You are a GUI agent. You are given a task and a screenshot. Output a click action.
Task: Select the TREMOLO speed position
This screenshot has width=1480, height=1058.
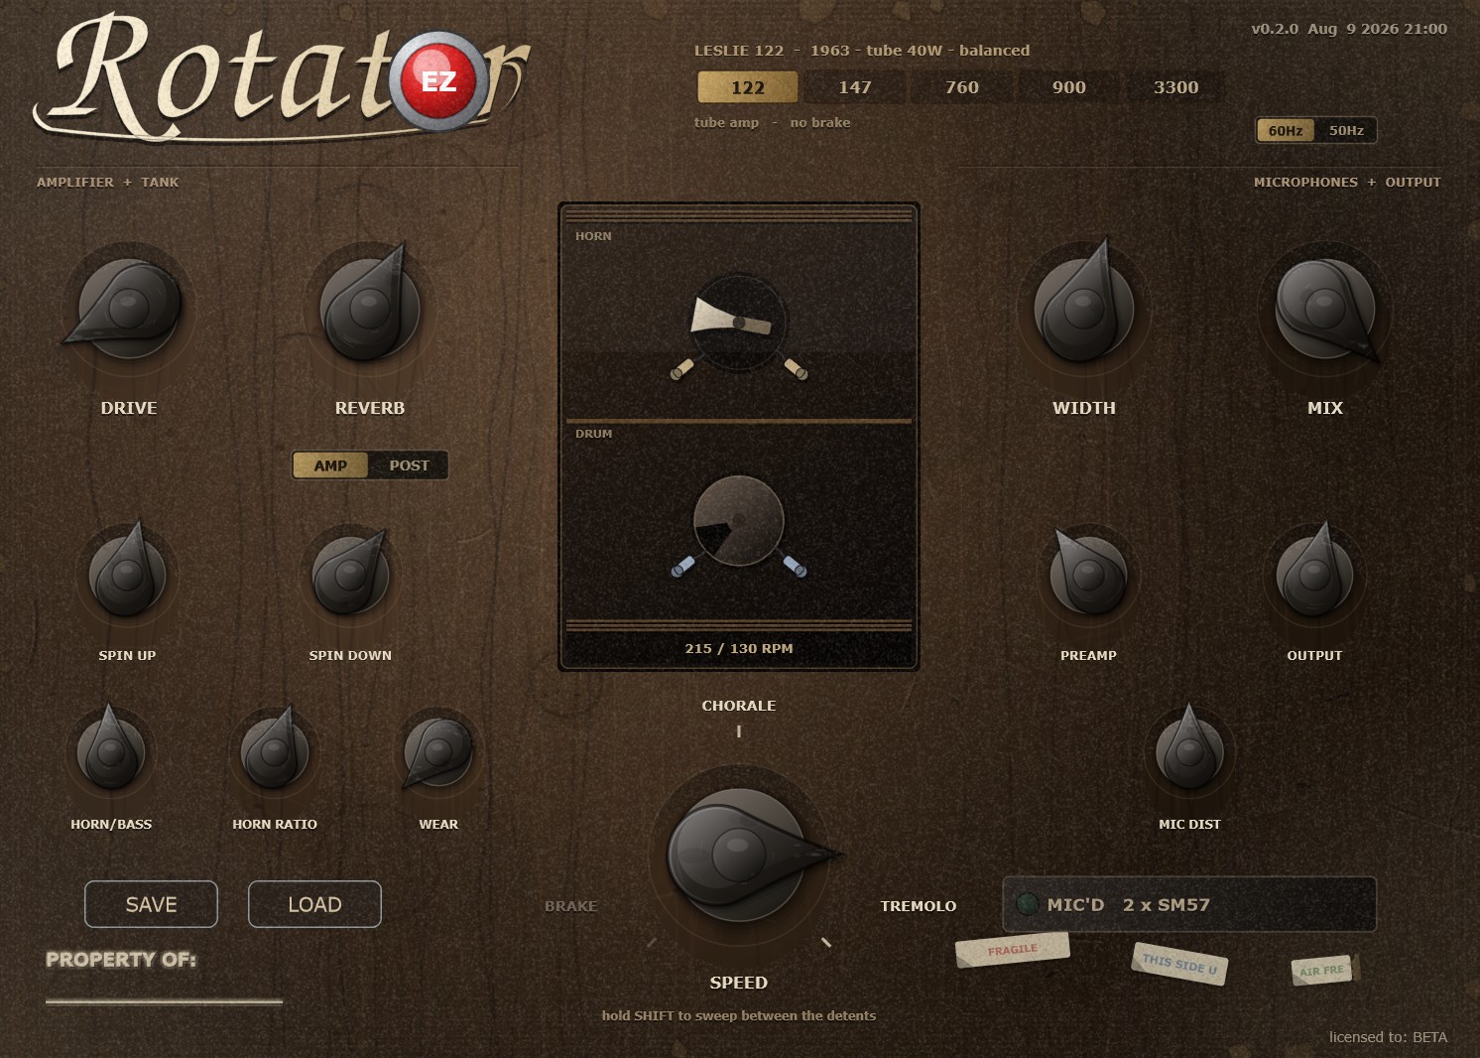tap(919, 906)
